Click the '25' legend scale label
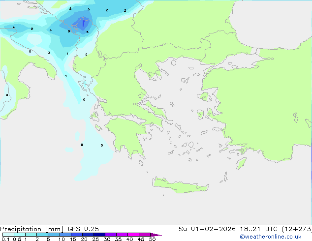Screen dimensions: 312x241 point(95,239)
